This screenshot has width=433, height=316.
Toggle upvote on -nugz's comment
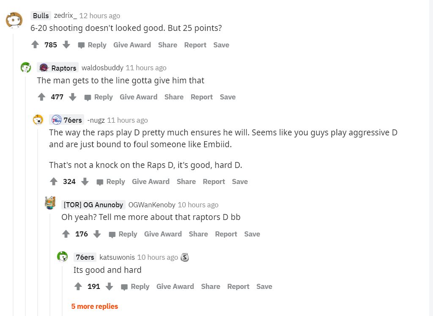53,181
